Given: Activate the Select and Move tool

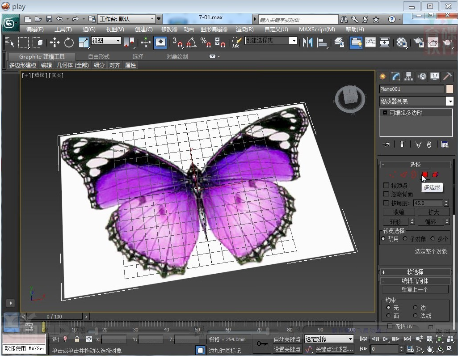Looking at the screenshot, I should [54, 42].
